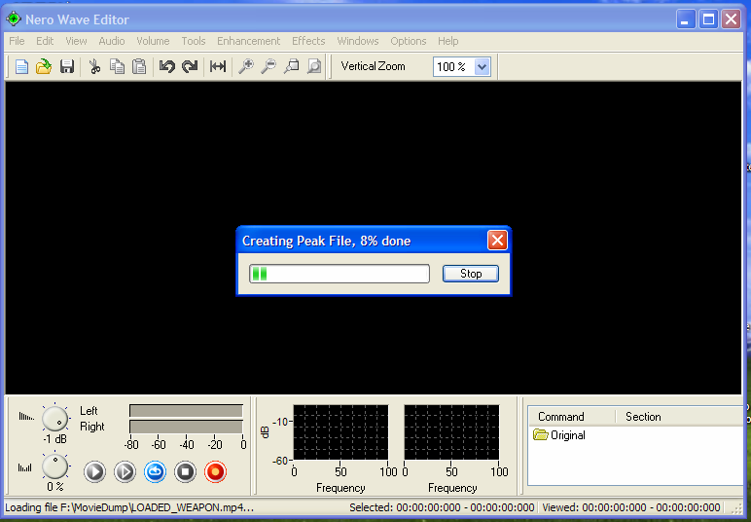The image size is (751, 522).
Task: Open the Tools menu
Action: coord(194,41)
